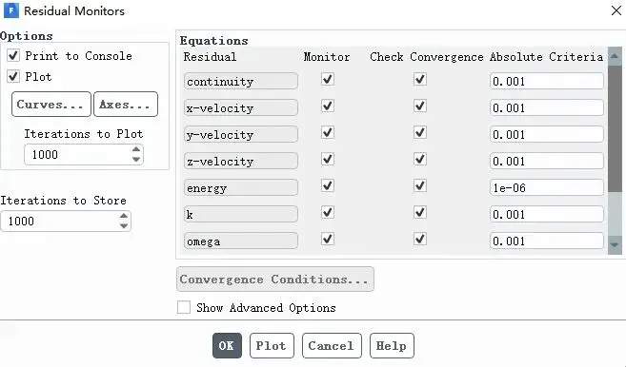Enable Show Advanced Options checkbox
The height and width of the screenshot is (367, 626).
184,307
